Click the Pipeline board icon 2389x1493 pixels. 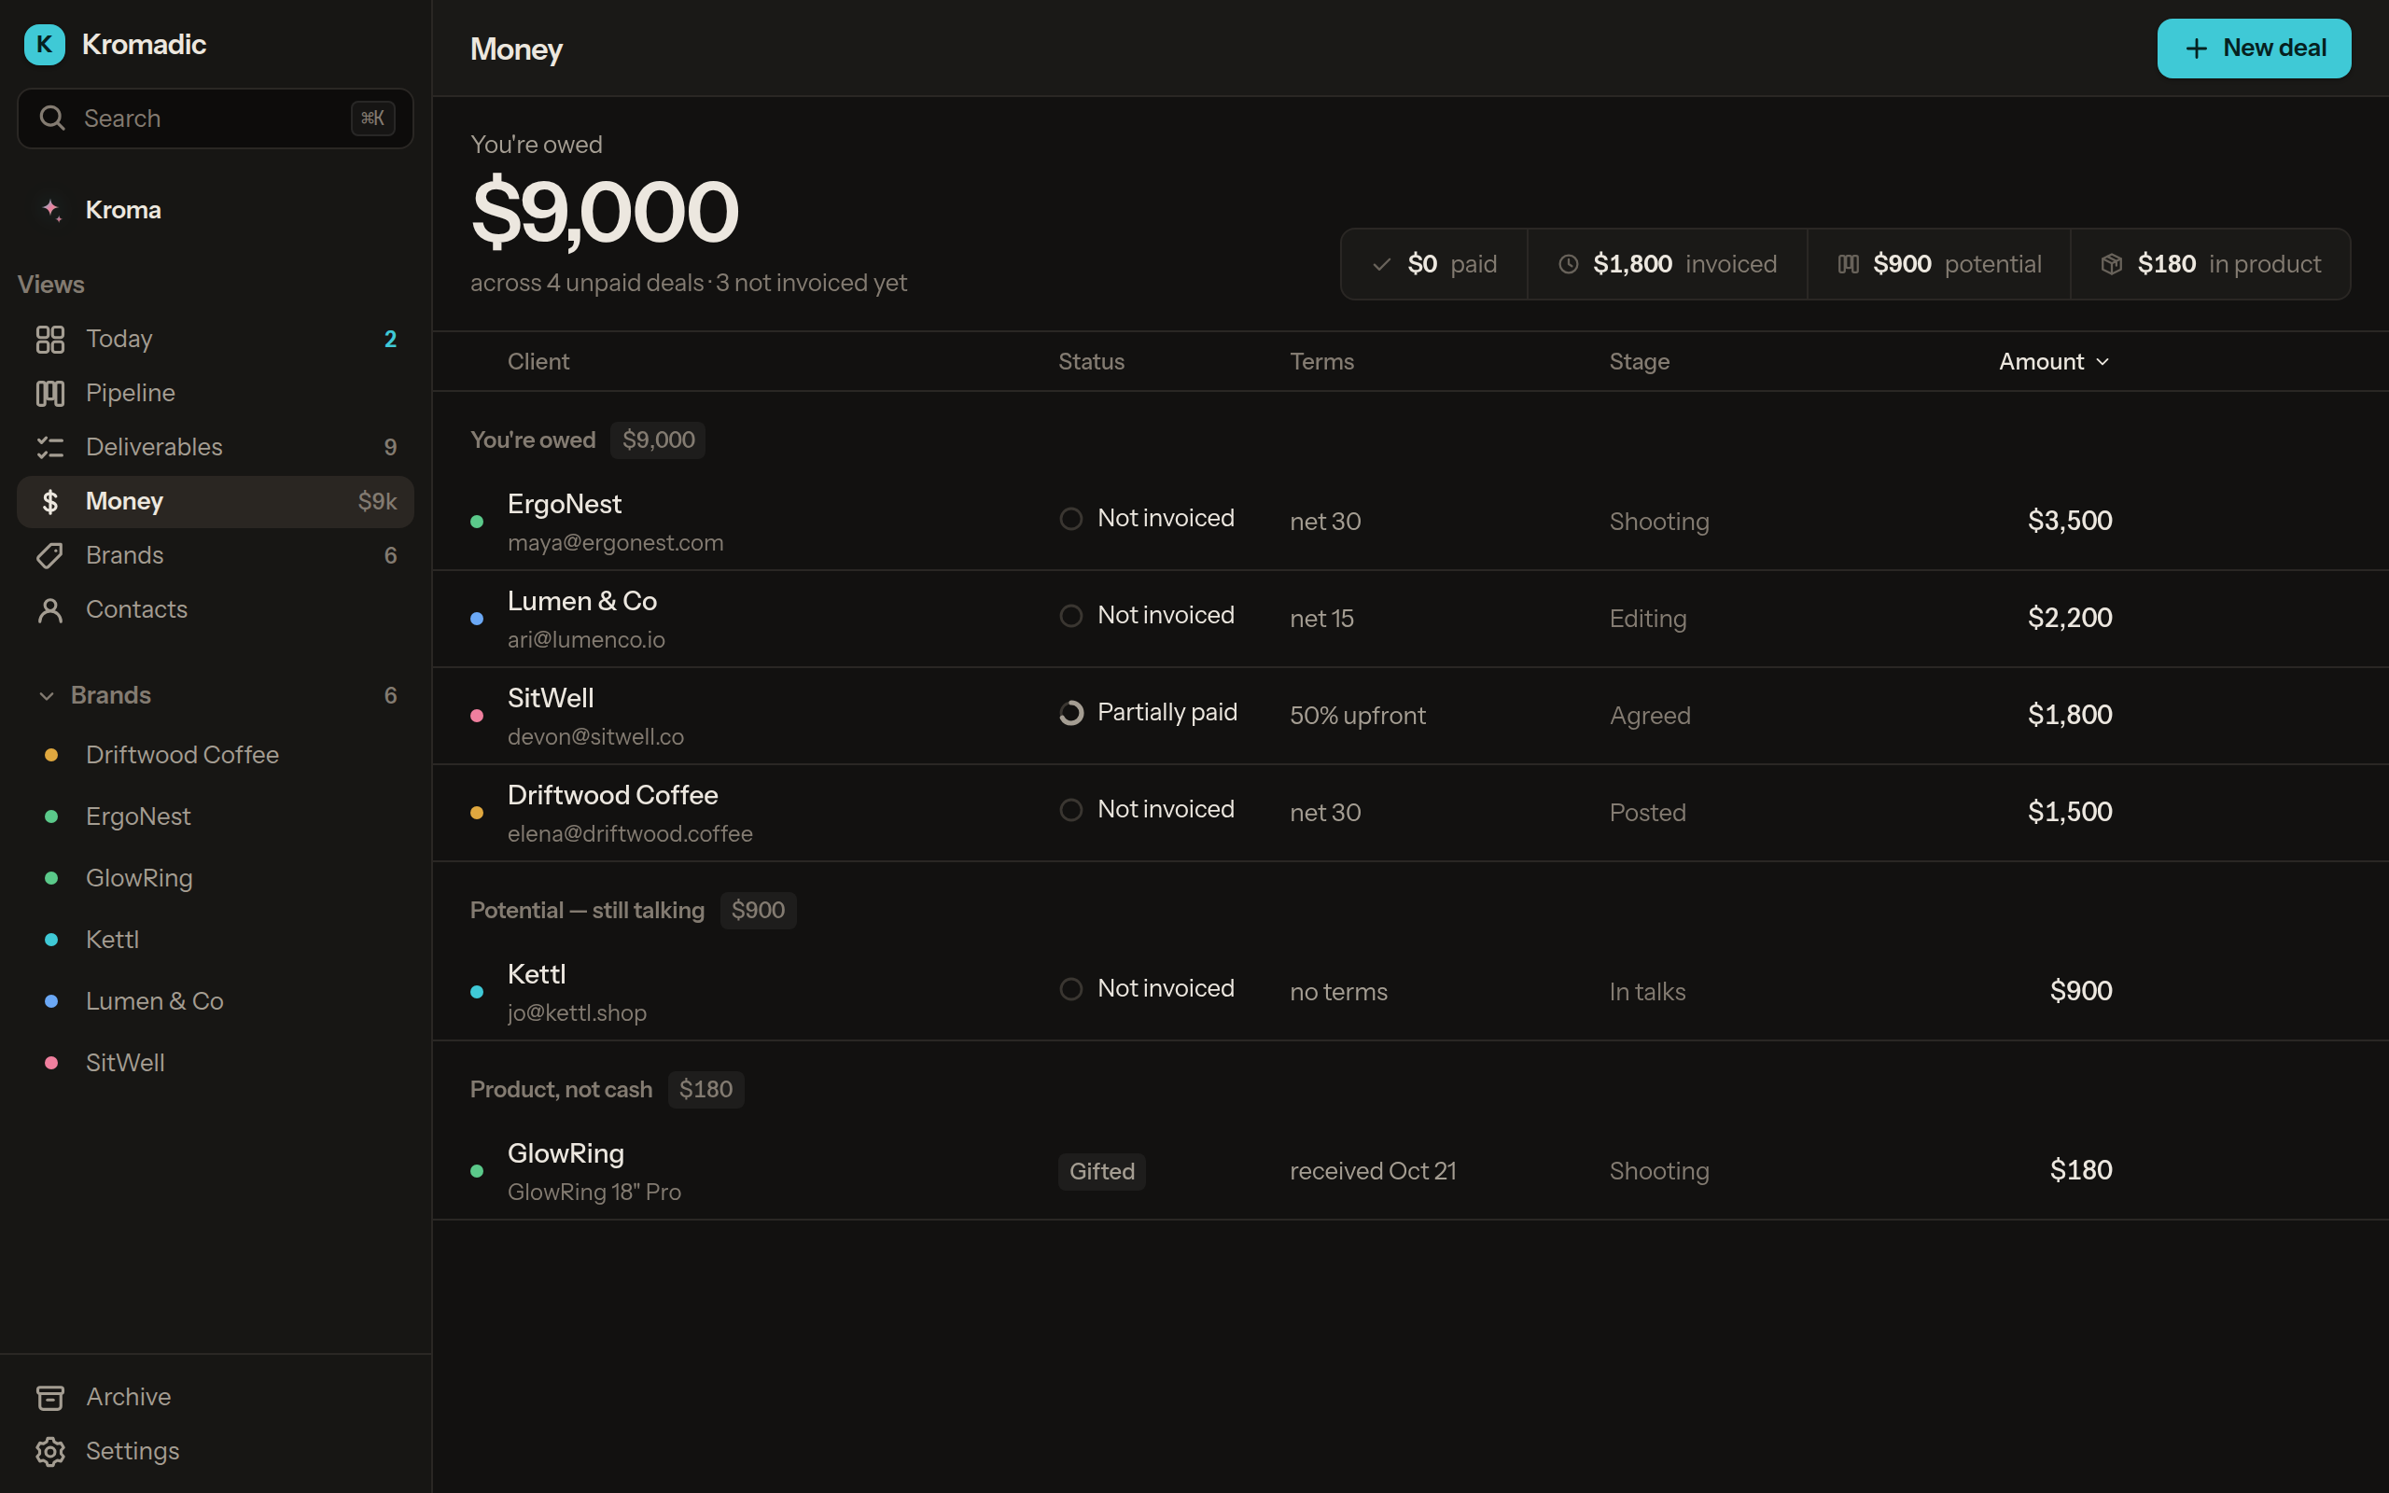coord(50,393)
